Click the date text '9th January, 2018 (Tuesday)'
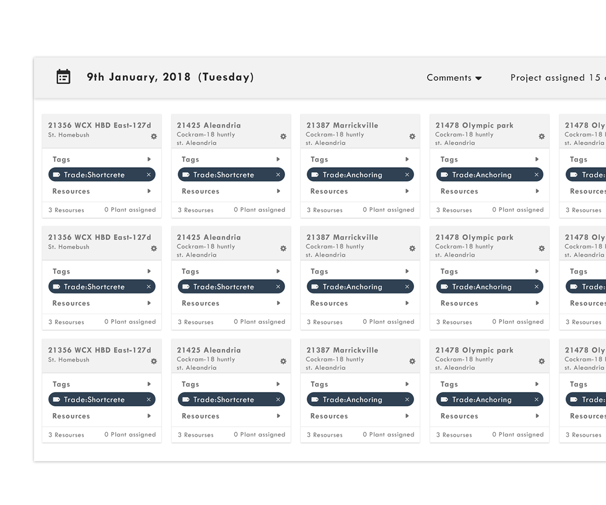The height and width of the screenshot is (505, 606). (x=170, y=77)
